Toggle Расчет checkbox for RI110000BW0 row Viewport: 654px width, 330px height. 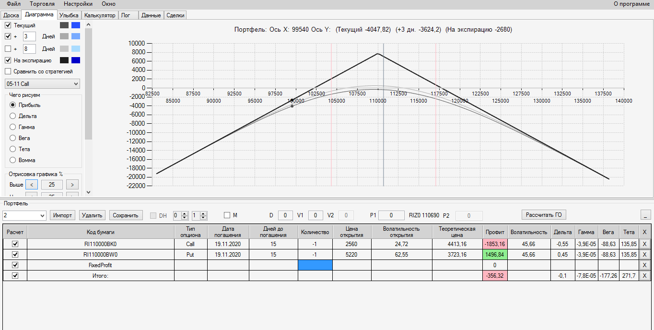click(15, 254)
